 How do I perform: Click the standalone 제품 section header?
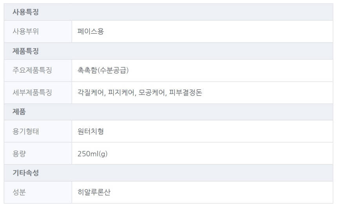click(19, 112)
